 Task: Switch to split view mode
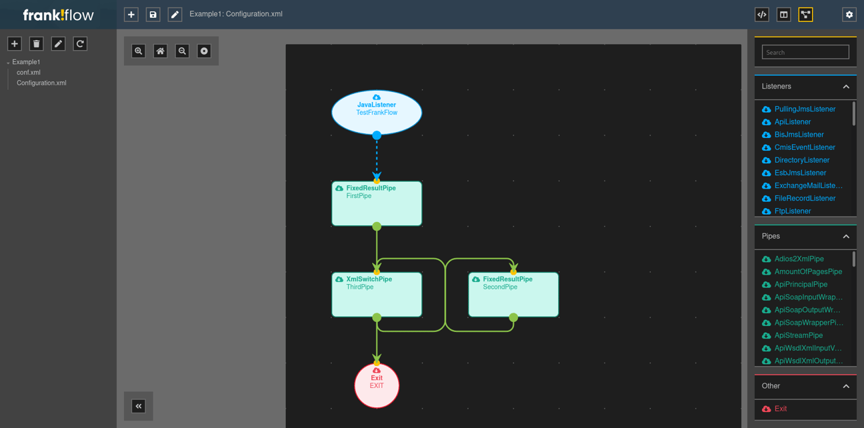pos(783,14)
